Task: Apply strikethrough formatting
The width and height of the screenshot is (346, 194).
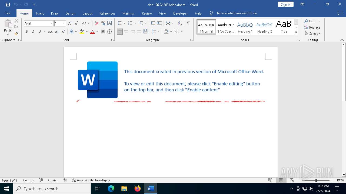Action: pyautogui.click(x=50, y=32)
